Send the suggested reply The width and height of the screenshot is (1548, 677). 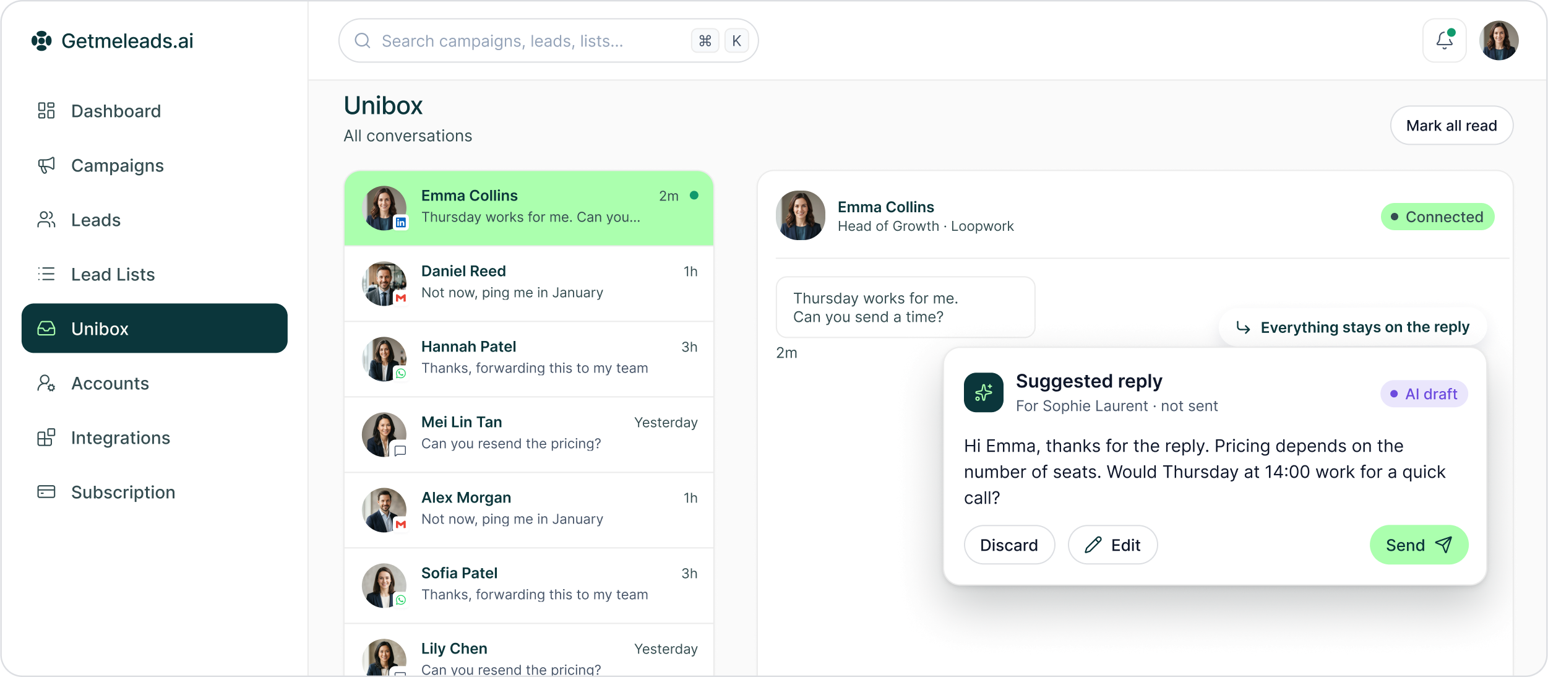pos(1419,545)
